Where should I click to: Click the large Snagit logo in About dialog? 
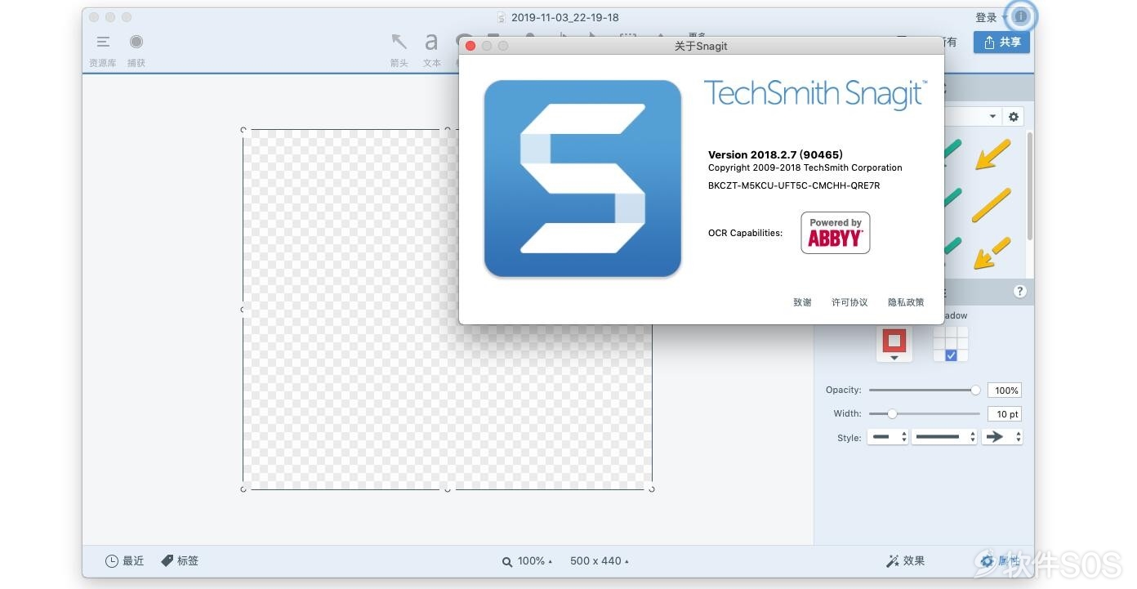coord(582,178)
